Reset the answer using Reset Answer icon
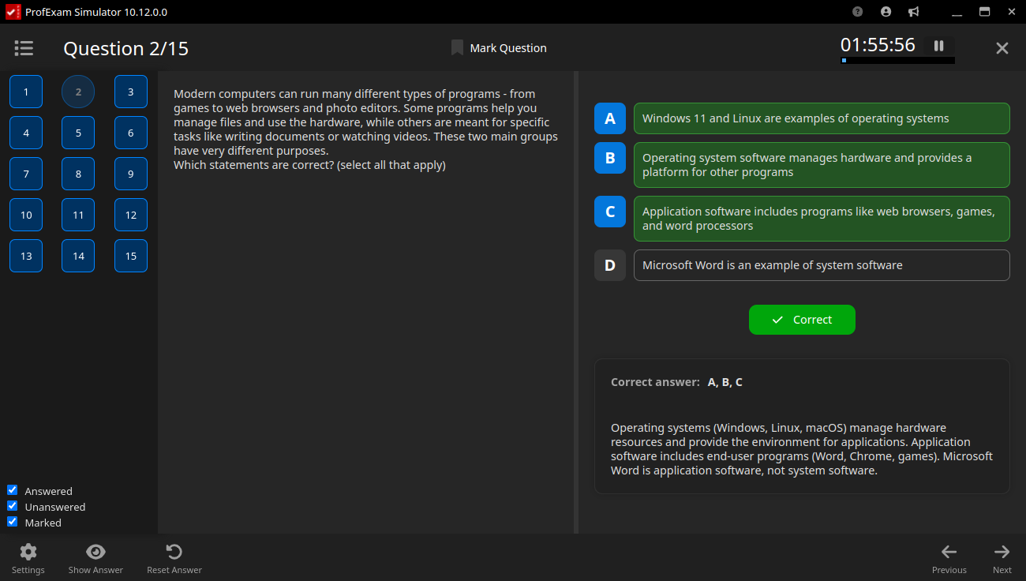The image size is (1026, 581). click(x=174, y=552)
